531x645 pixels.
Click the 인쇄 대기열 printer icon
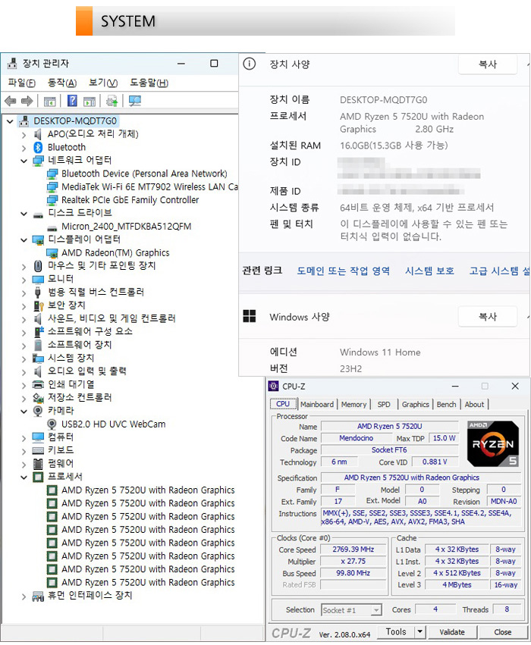point(38,384)
